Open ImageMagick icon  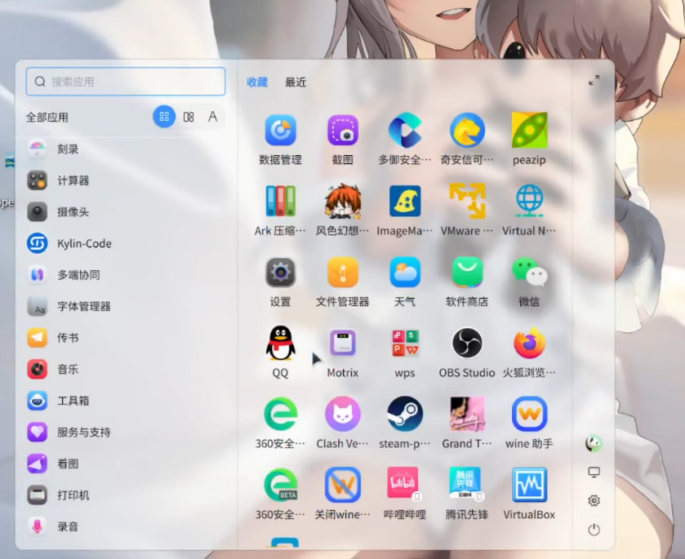coord(405,202)
